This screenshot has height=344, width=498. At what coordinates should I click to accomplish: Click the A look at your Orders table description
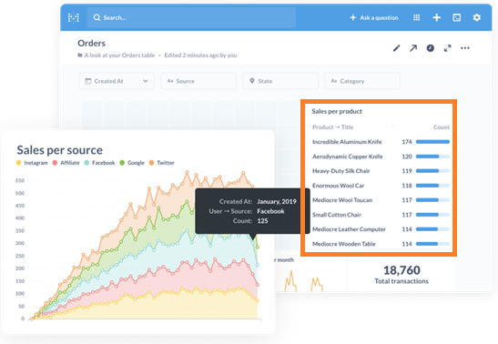tap(119, 56)
